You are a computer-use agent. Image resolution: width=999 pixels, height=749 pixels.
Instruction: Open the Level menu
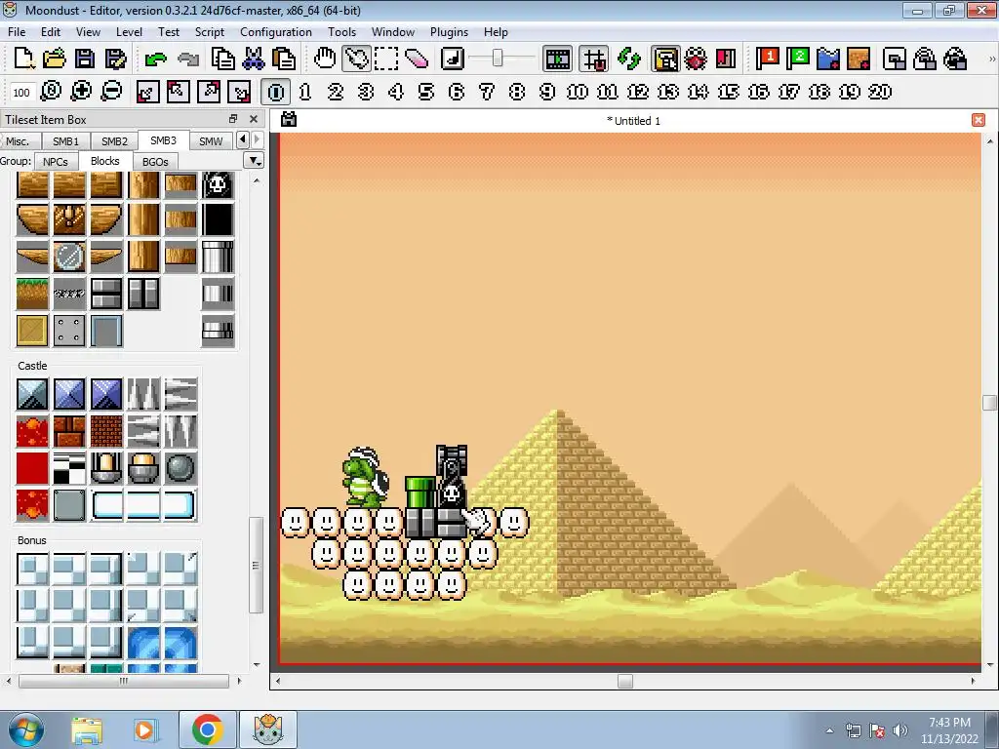[129, 32]
